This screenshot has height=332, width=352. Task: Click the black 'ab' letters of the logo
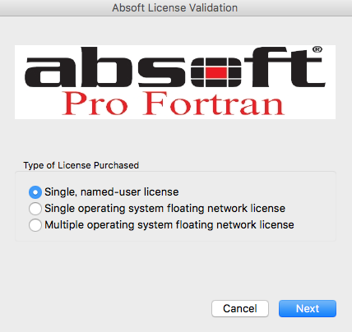click(78, 67)
